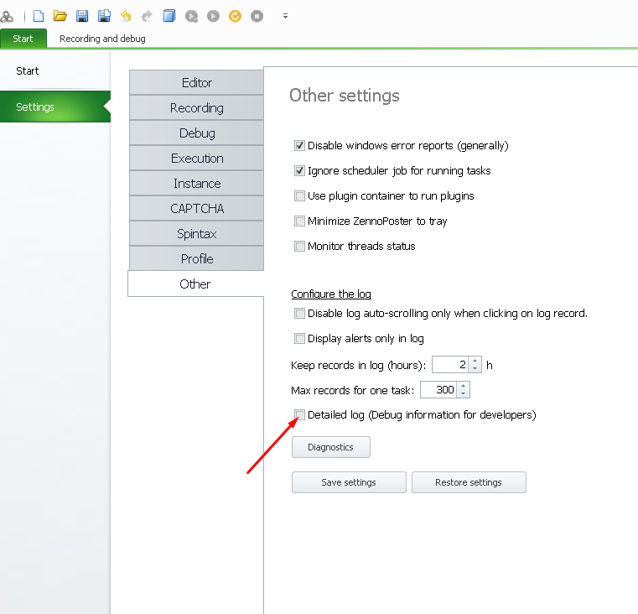Increase Keep records in log hours spinner
Screen dimensions: 638x614
(x=475, y=361)
